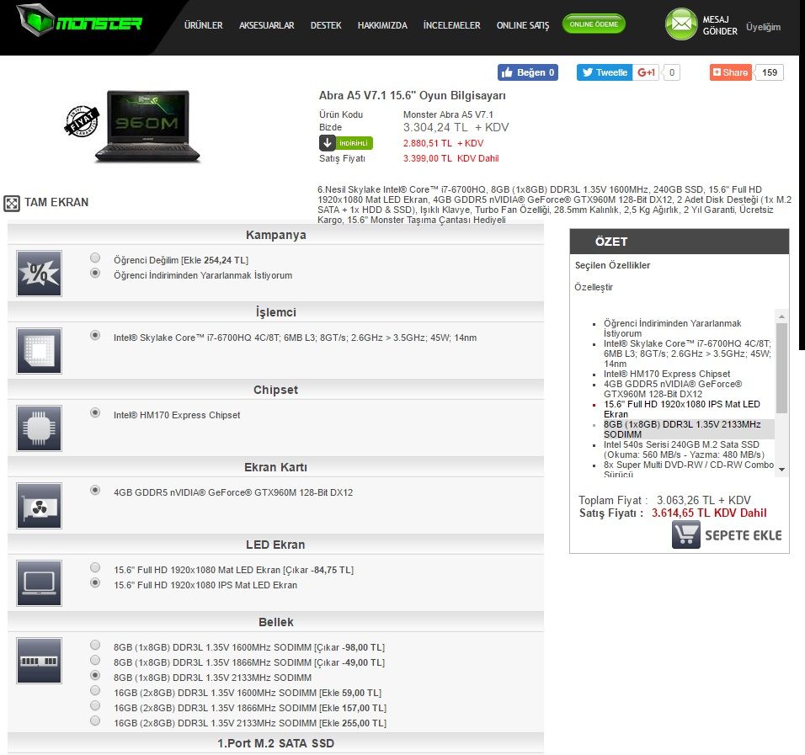Image resolution: width=805 pixels, height=755 pixels.
Task: Click the ÖZET panel header
Action: pos(680,242)
